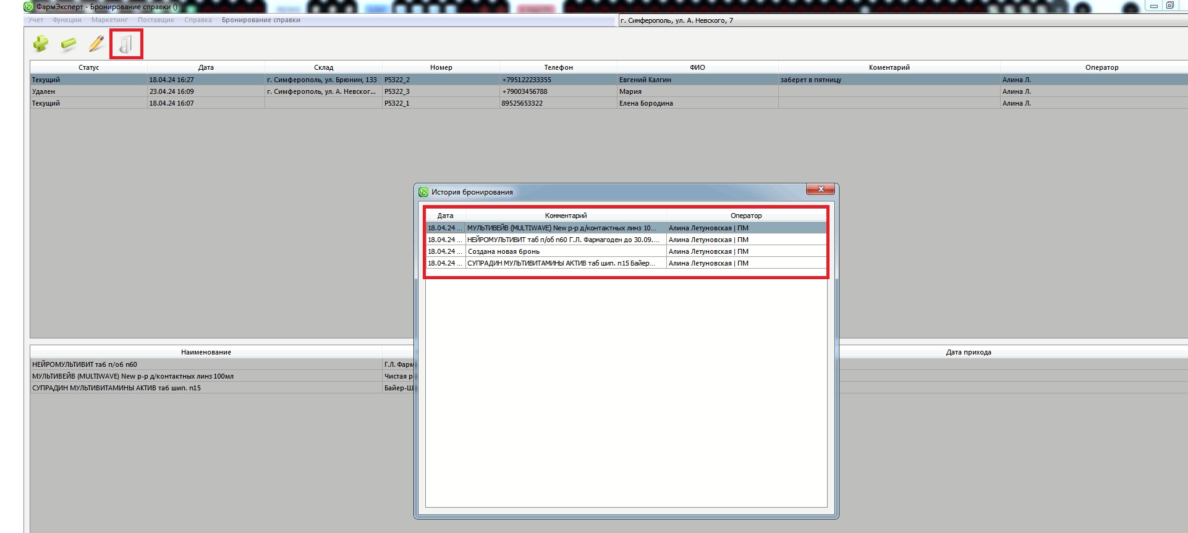This screenshot has height=533, width=1188.
Task: Click the Дата прихода column header
Action: [x=968, y=352]
